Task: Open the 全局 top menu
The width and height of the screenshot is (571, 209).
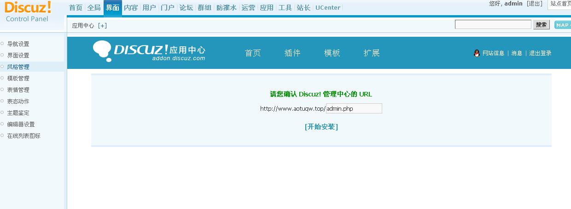Action: point(94,8)
